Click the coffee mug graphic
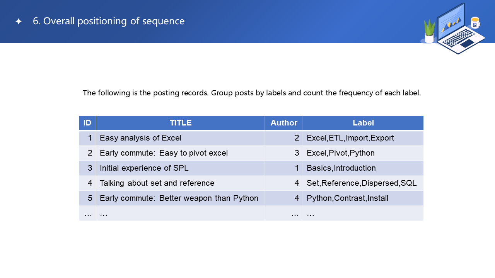 coord(475,22)
